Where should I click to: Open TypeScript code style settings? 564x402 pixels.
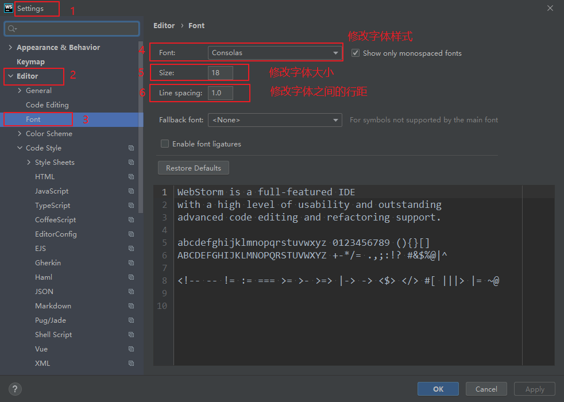coord(52,206)
